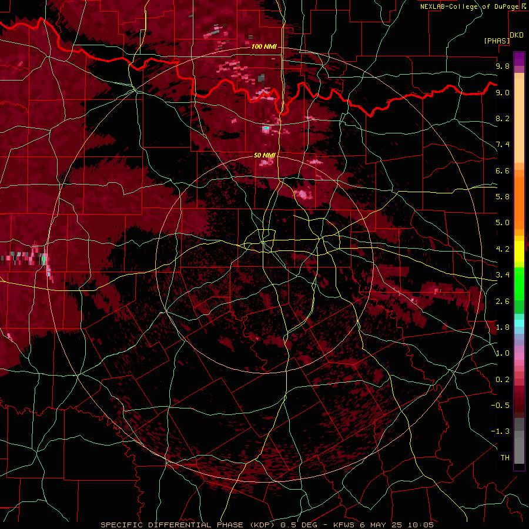The width and height of the screenshot is (529, 529).
Task: Click the DKD product label
Action: (517, 35)
